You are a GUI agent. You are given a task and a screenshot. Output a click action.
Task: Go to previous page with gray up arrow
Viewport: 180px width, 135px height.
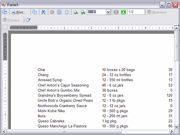click(116, 12)
